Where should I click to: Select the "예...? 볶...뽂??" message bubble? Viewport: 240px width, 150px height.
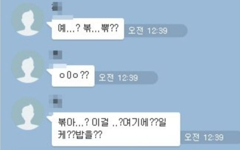(x=88, y=29)
